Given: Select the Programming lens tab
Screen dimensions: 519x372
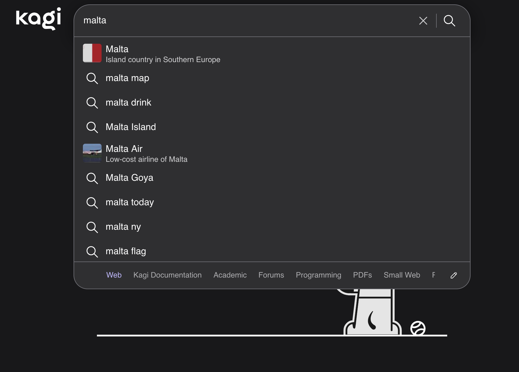Looking at the screenshot, I should click(318, 275).
